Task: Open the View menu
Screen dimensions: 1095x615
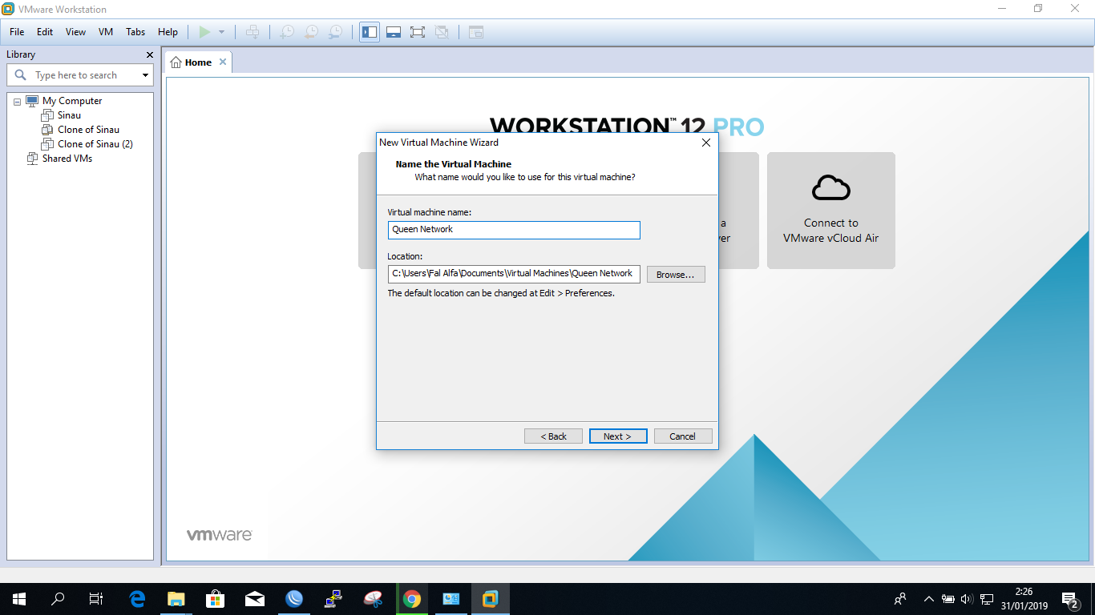Action: click(75, 32)
